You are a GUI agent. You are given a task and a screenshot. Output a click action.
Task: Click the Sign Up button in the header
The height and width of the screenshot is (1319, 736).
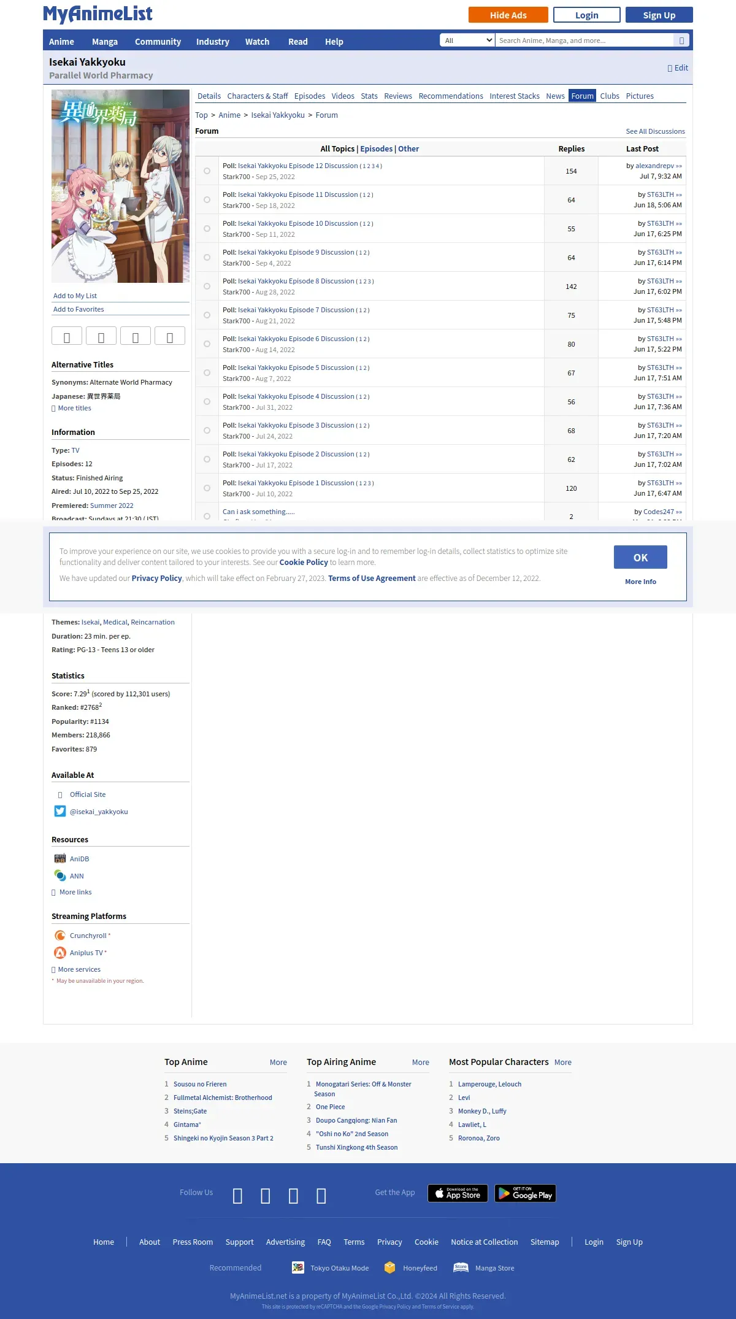tap(659, 15)
